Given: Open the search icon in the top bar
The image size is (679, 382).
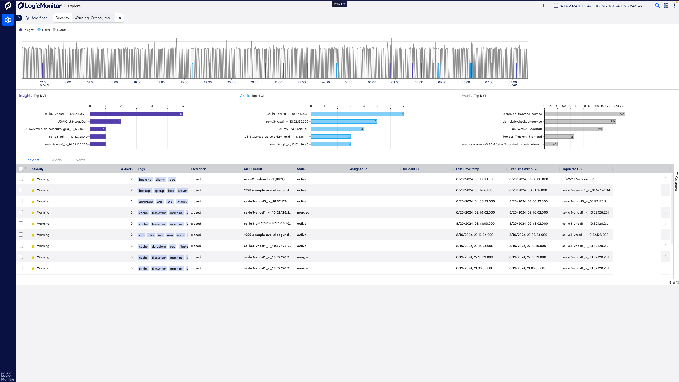Looking at the screenshot, I should 658,6.
